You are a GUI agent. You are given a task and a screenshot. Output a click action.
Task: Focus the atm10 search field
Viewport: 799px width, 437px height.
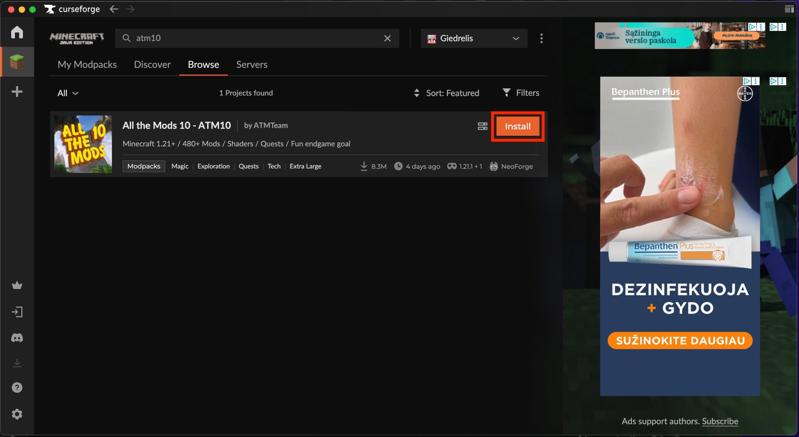coord(257,38)
